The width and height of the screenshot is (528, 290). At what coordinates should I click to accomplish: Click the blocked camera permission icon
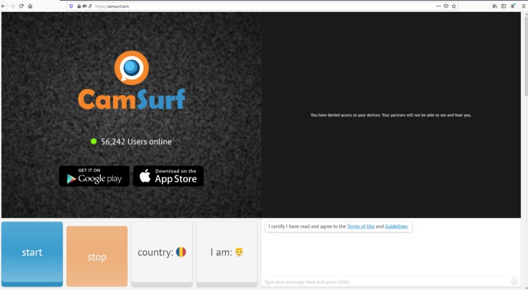pyautogui.click(x=85, y=6)
